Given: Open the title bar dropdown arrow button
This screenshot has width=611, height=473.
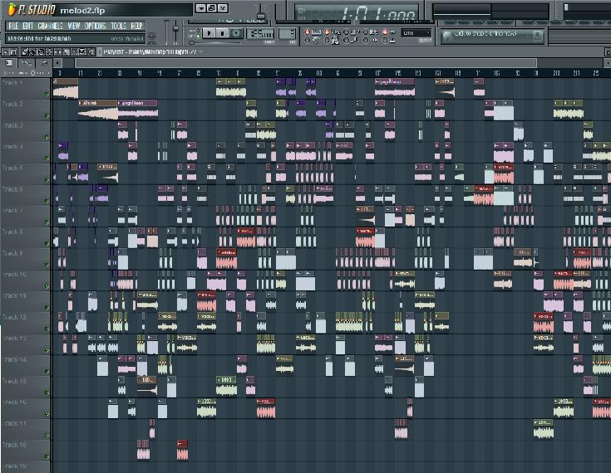Looking at the screenshot, I should [x=201, y=8].
